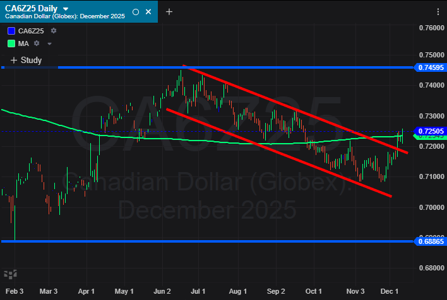Select the upper red channel trendline
This screenshot has width=447, height=300.
[x=295, y=109]
